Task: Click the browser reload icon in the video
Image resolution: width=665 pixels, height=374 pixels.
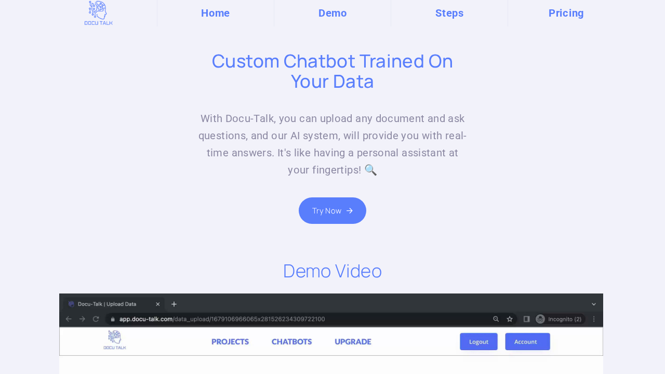Action: [x=96, y=319]
